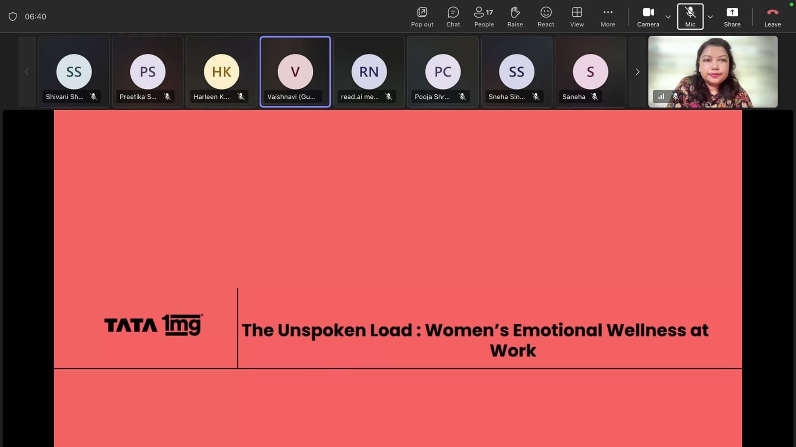796x447 pixels.
Task: Select Sneha Sin... participant tile
Action: (516, 72)
